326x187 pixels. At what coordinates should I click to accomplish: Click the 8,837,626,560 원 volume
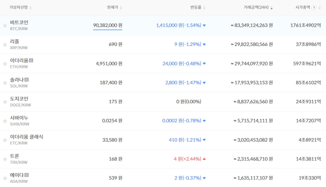(253, 102)
